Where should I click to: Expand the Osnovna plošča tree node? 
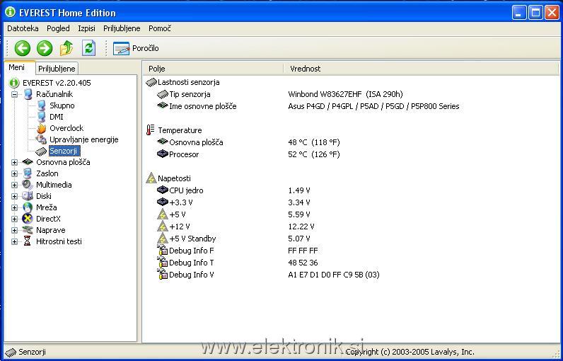coord(14,162)
